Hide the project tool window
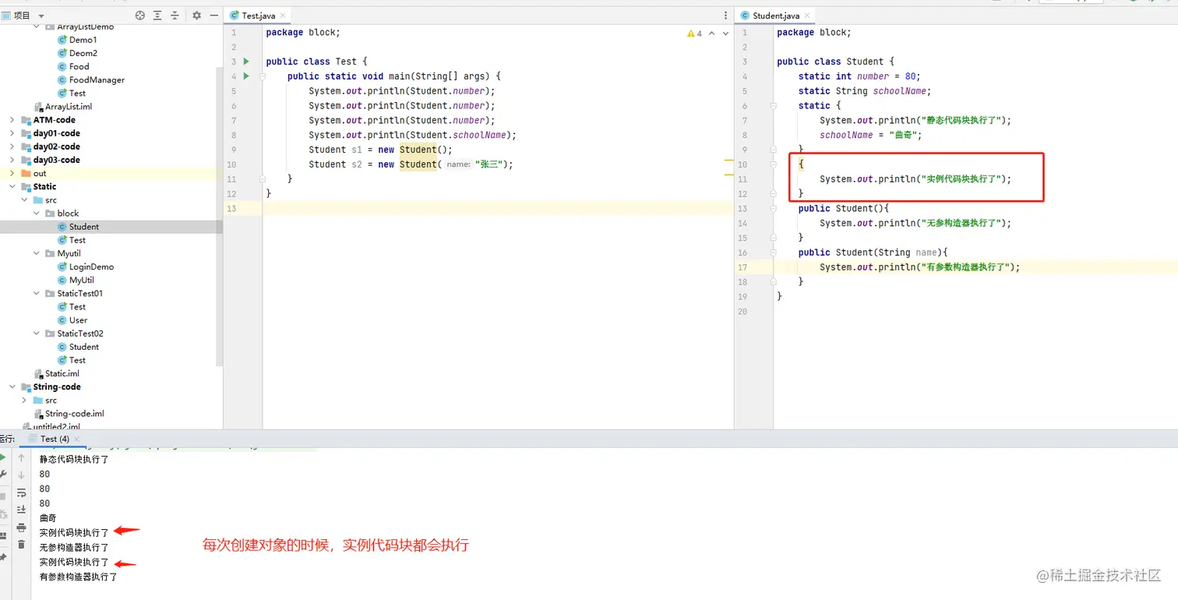Screen dimensions: 1178x600 tap(213, 16)
